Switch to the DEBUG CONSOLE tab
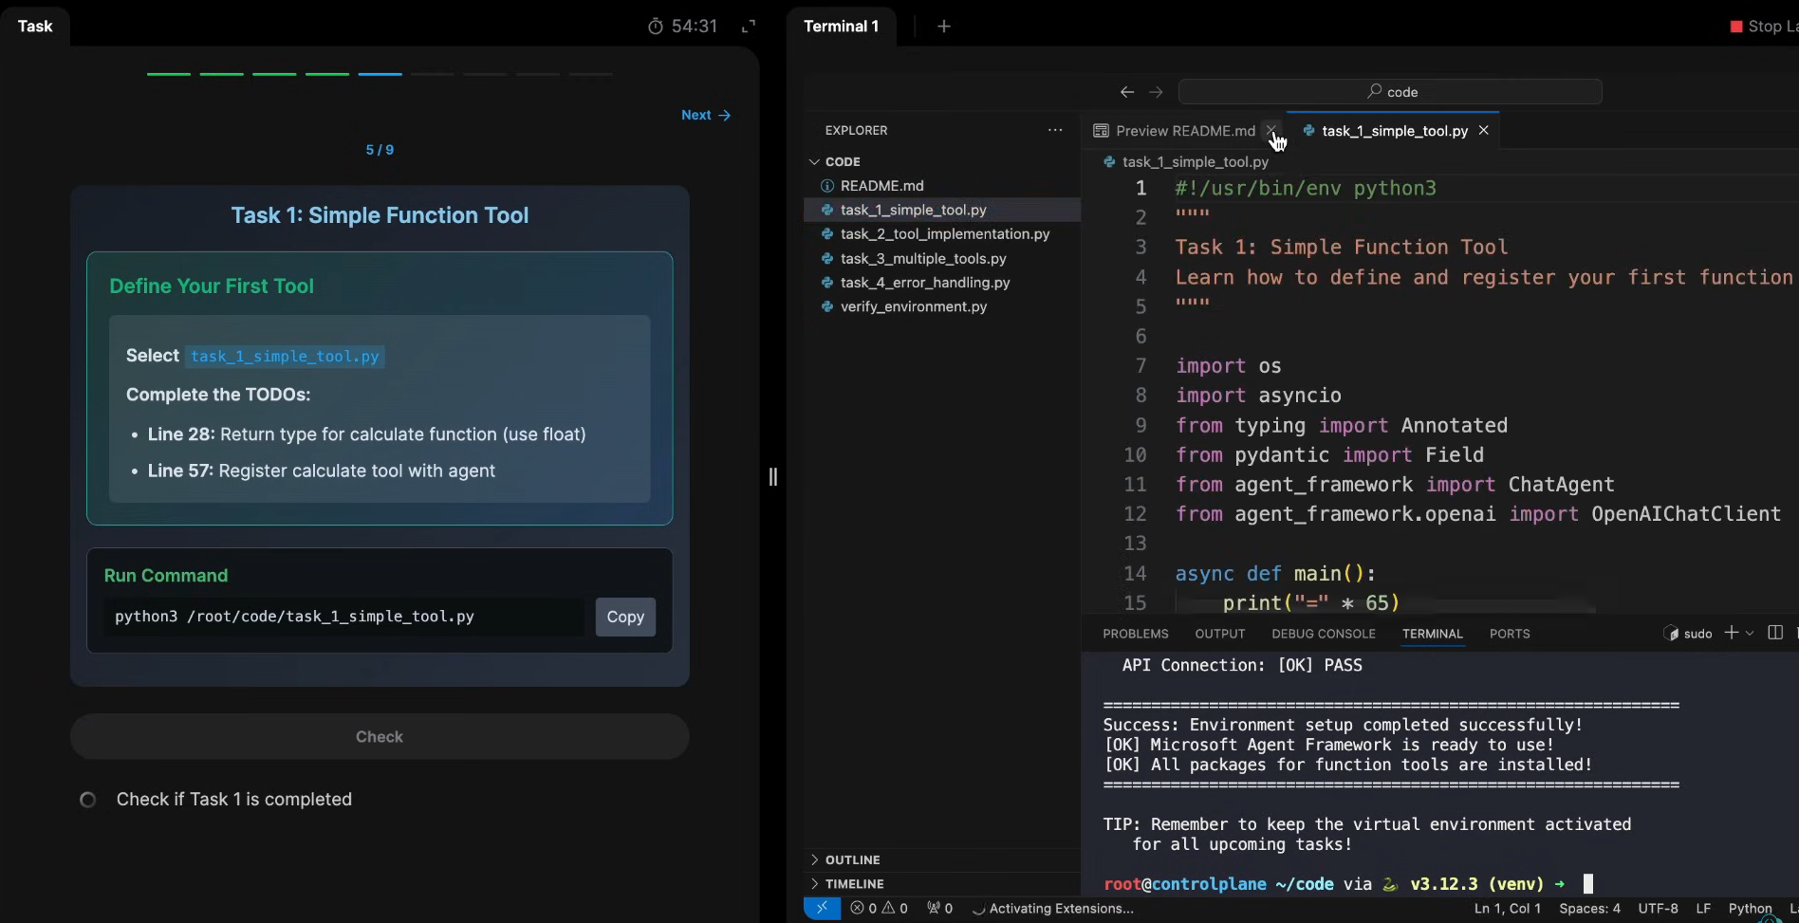This screenshot has width=1799, height=923. point(1324,634)
